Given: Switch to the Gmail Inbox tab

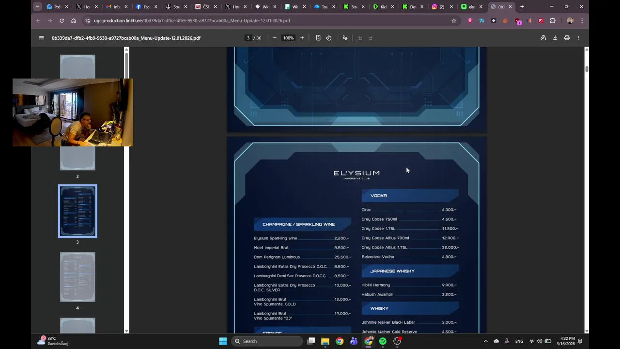Looking at the screenshot, I should pos(116,7).
